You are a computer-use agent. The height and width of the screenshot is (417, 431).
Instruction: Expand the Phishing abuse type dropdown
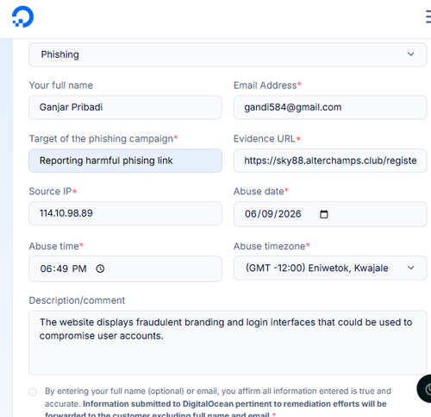[x=228, y=54]
